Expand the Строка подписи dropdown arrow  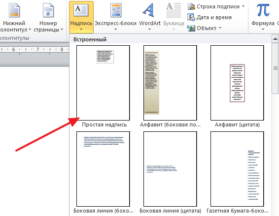pyautogui.click(x=243, y=6)
